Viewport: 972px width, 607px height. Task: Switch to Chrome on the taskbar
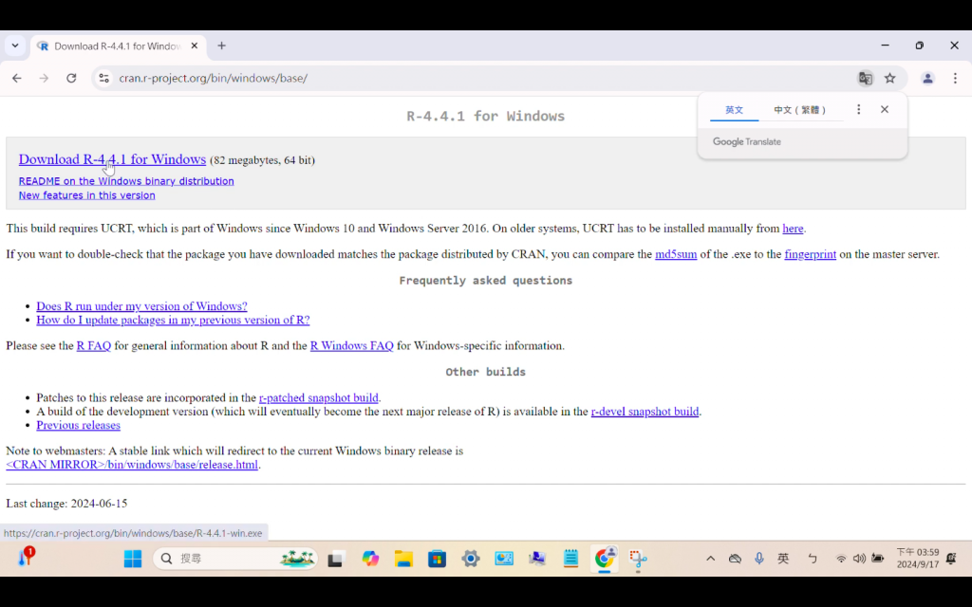(605, 559)
